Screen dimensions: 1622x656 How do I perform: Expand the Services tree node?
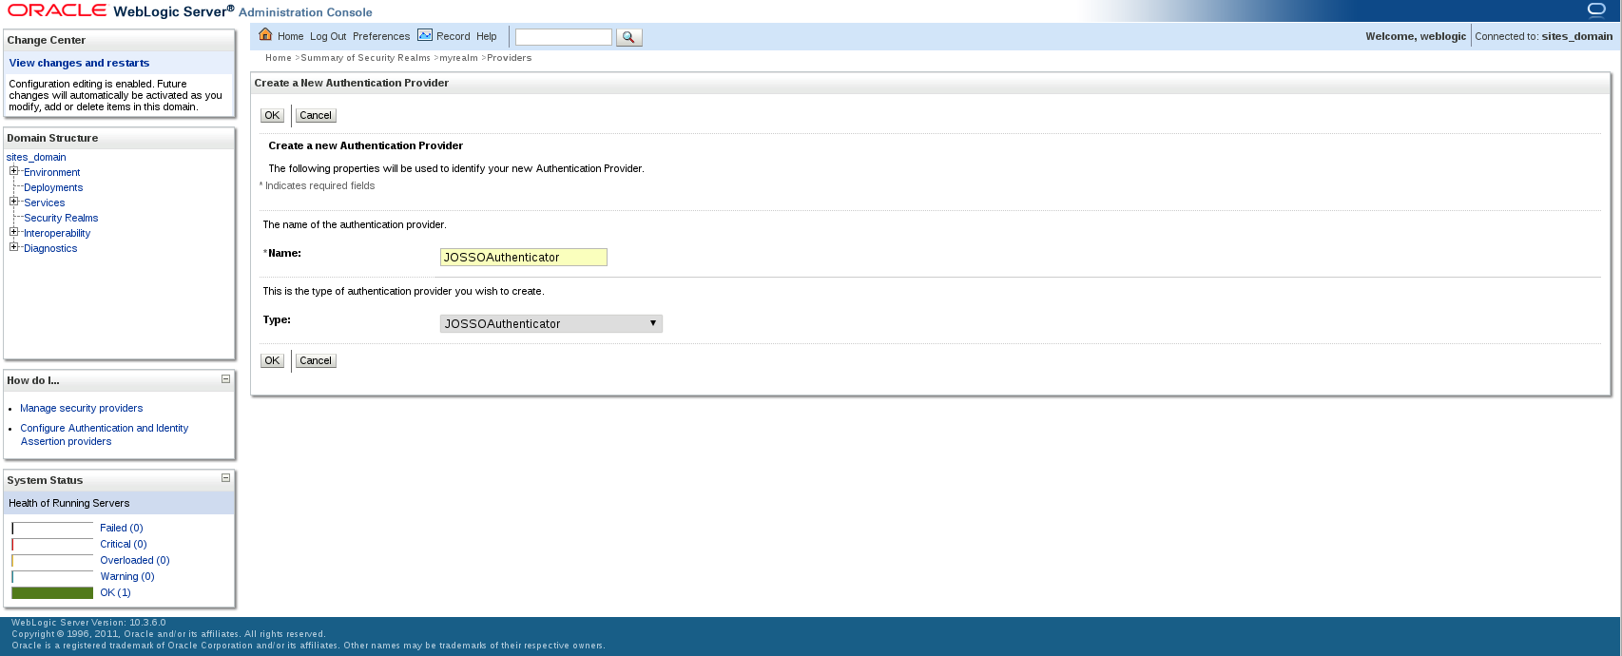pyautogui.click(x=14, y=202)
